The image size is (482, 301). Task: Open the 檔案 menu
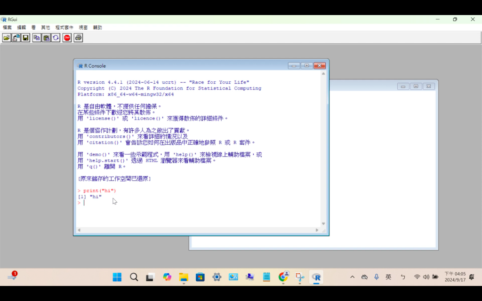pos(7,27)
